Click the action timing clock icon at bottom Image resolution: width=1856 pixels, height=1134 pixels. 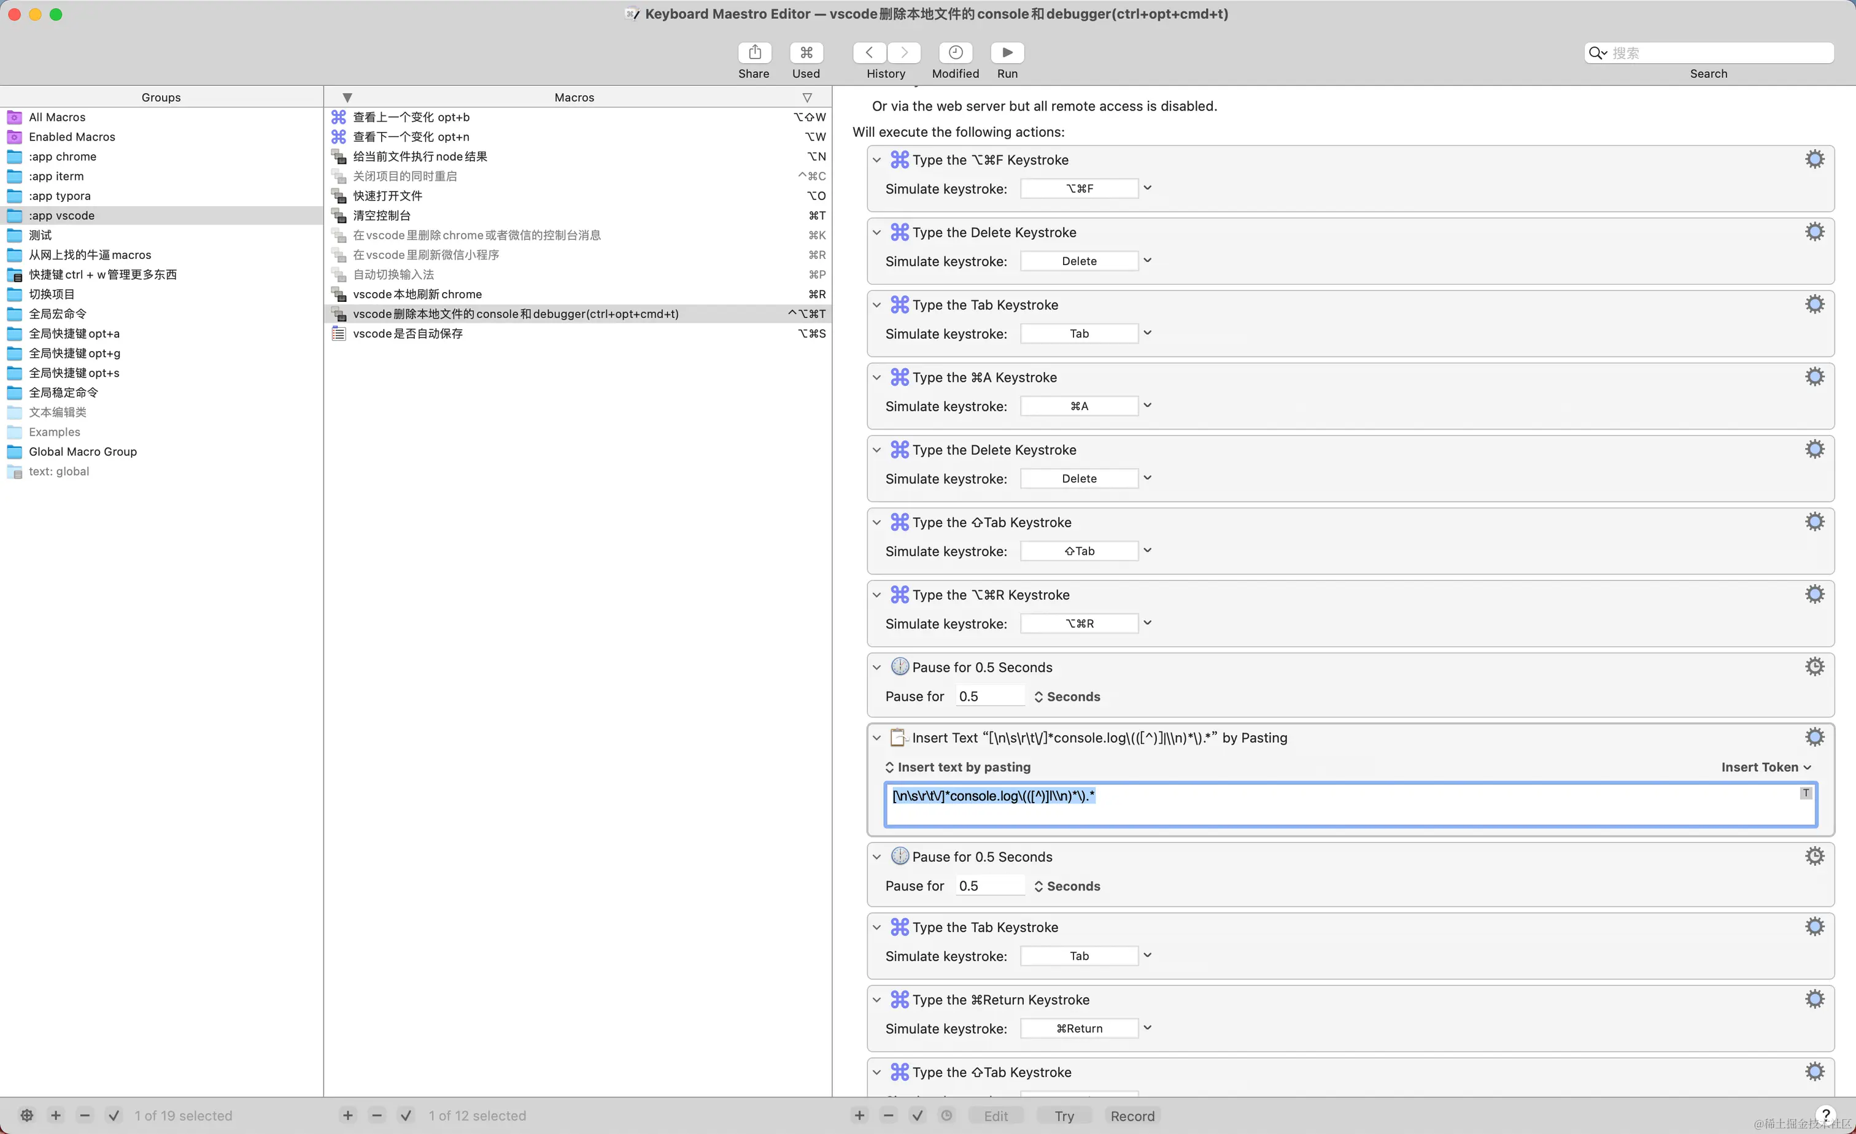click(x=947, y=1115)
